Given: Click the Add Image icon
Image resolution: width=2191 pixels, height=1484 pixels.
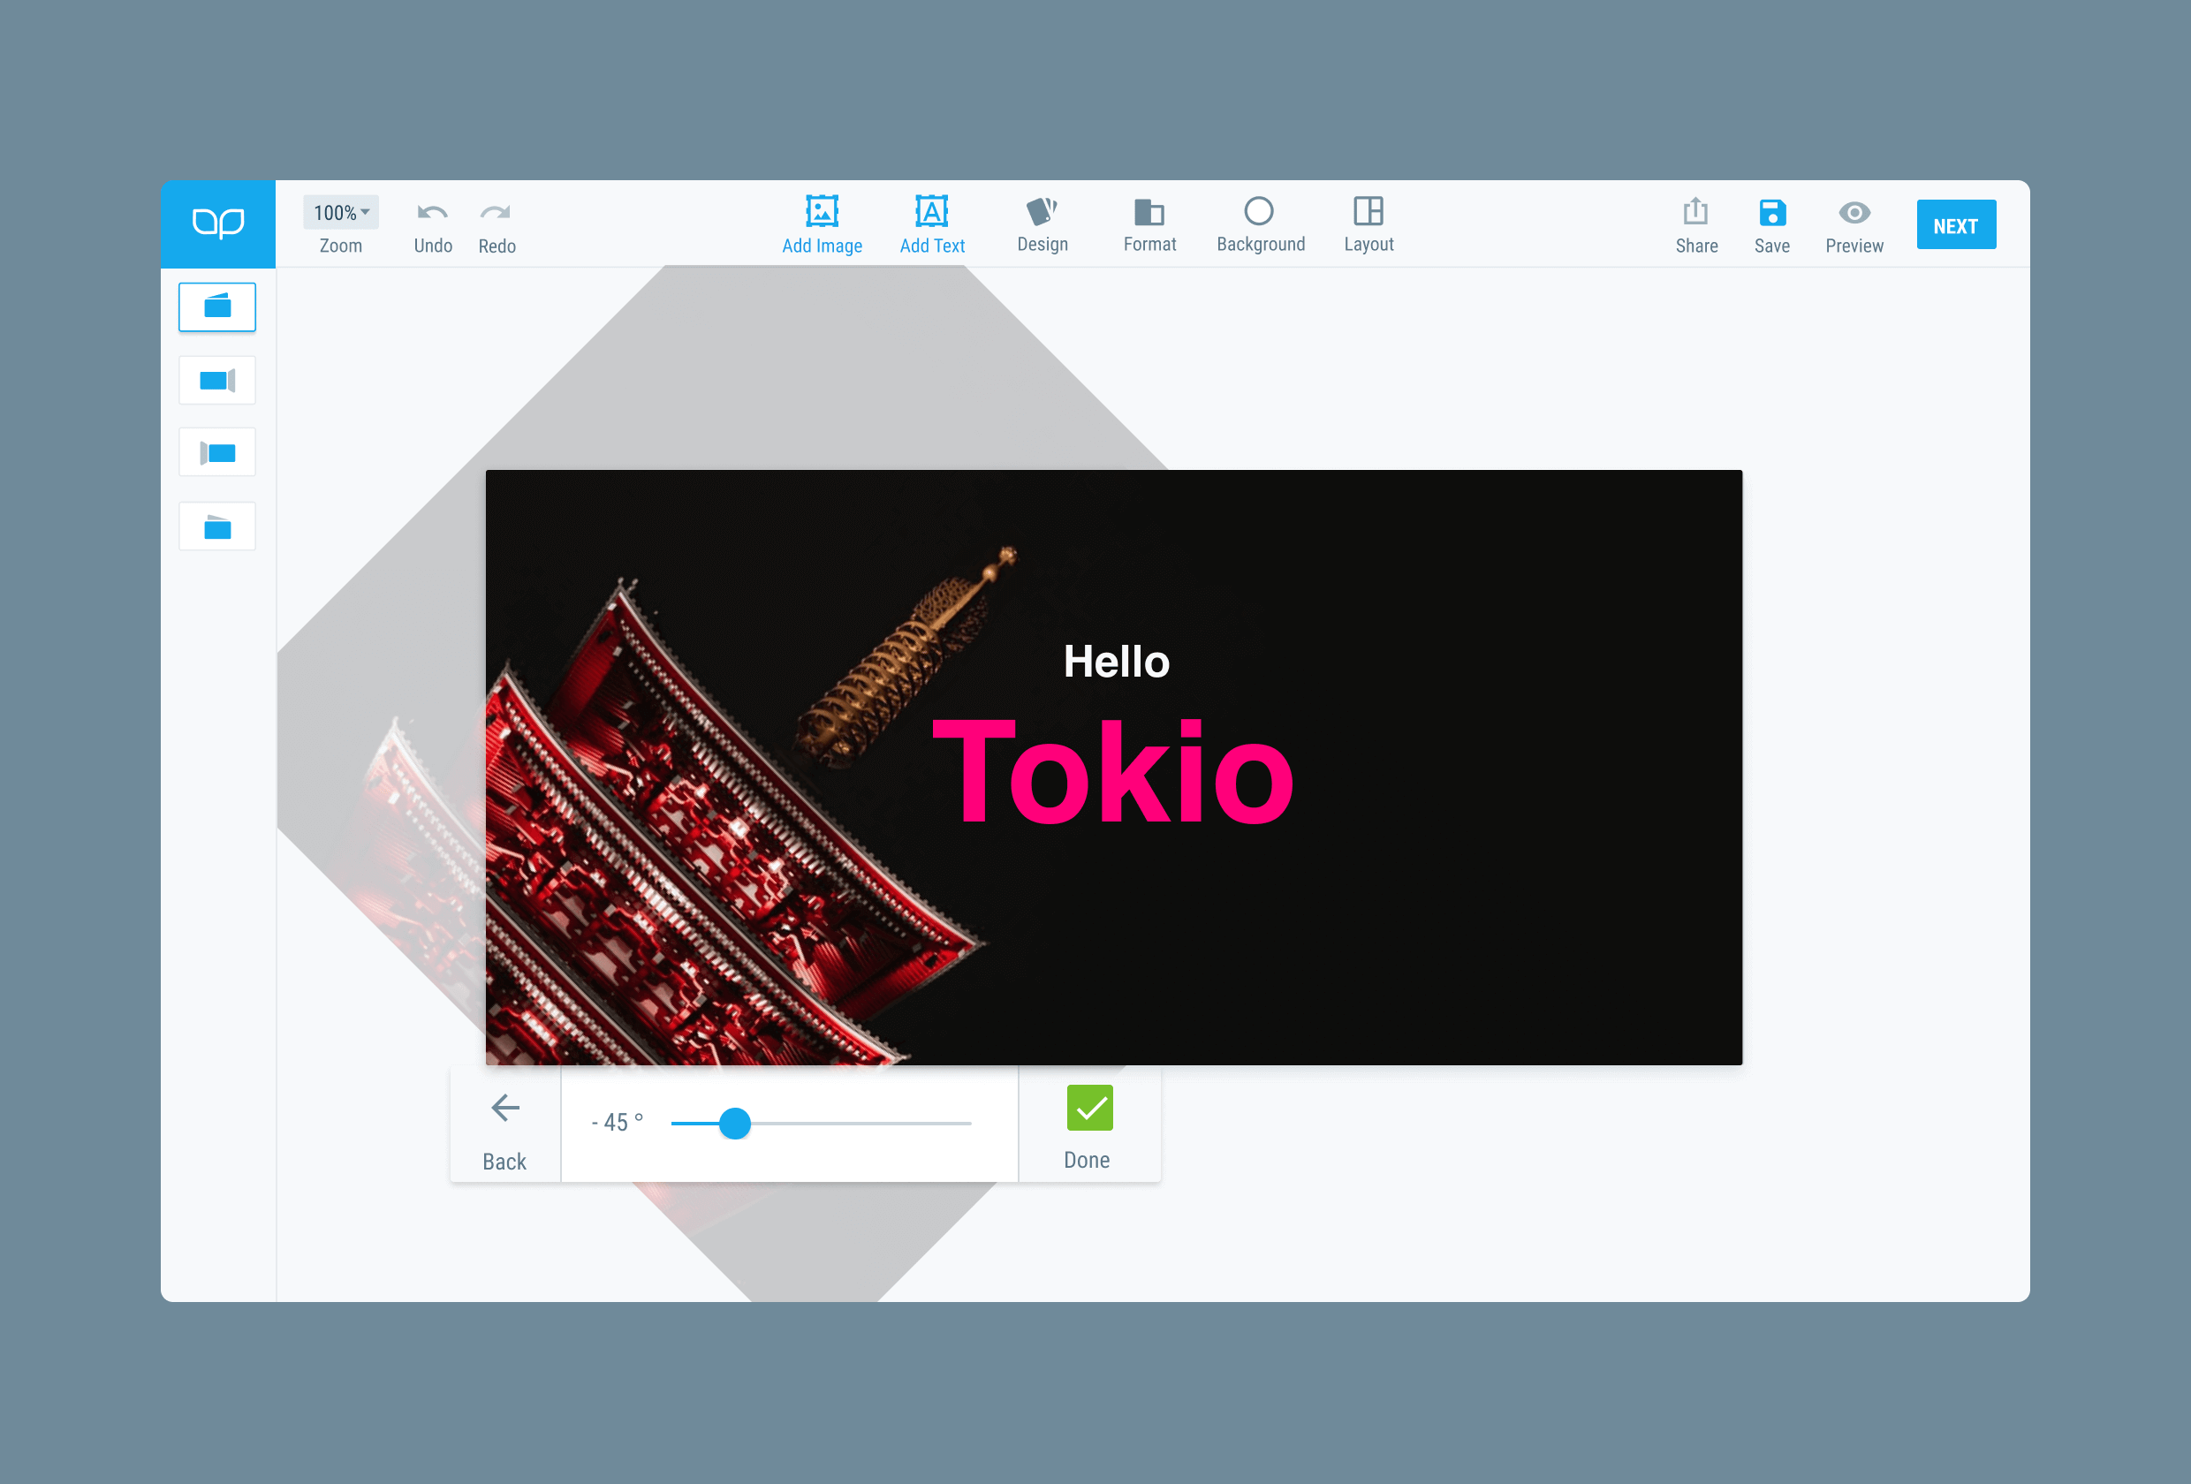Looking at the screenshot, I should click(821, 211).
